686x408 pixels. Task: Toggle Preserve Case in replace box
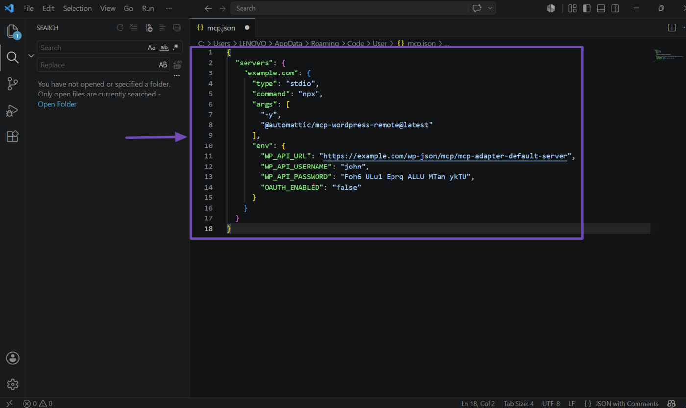(163, 65)
